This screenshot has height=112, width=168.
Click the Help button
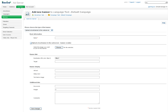[x=164, y=23]
